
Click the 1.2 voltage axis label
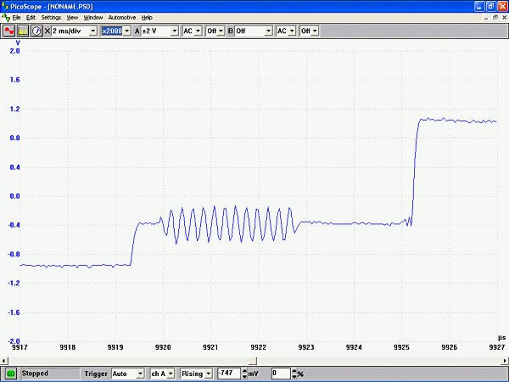tap(14, 109)
